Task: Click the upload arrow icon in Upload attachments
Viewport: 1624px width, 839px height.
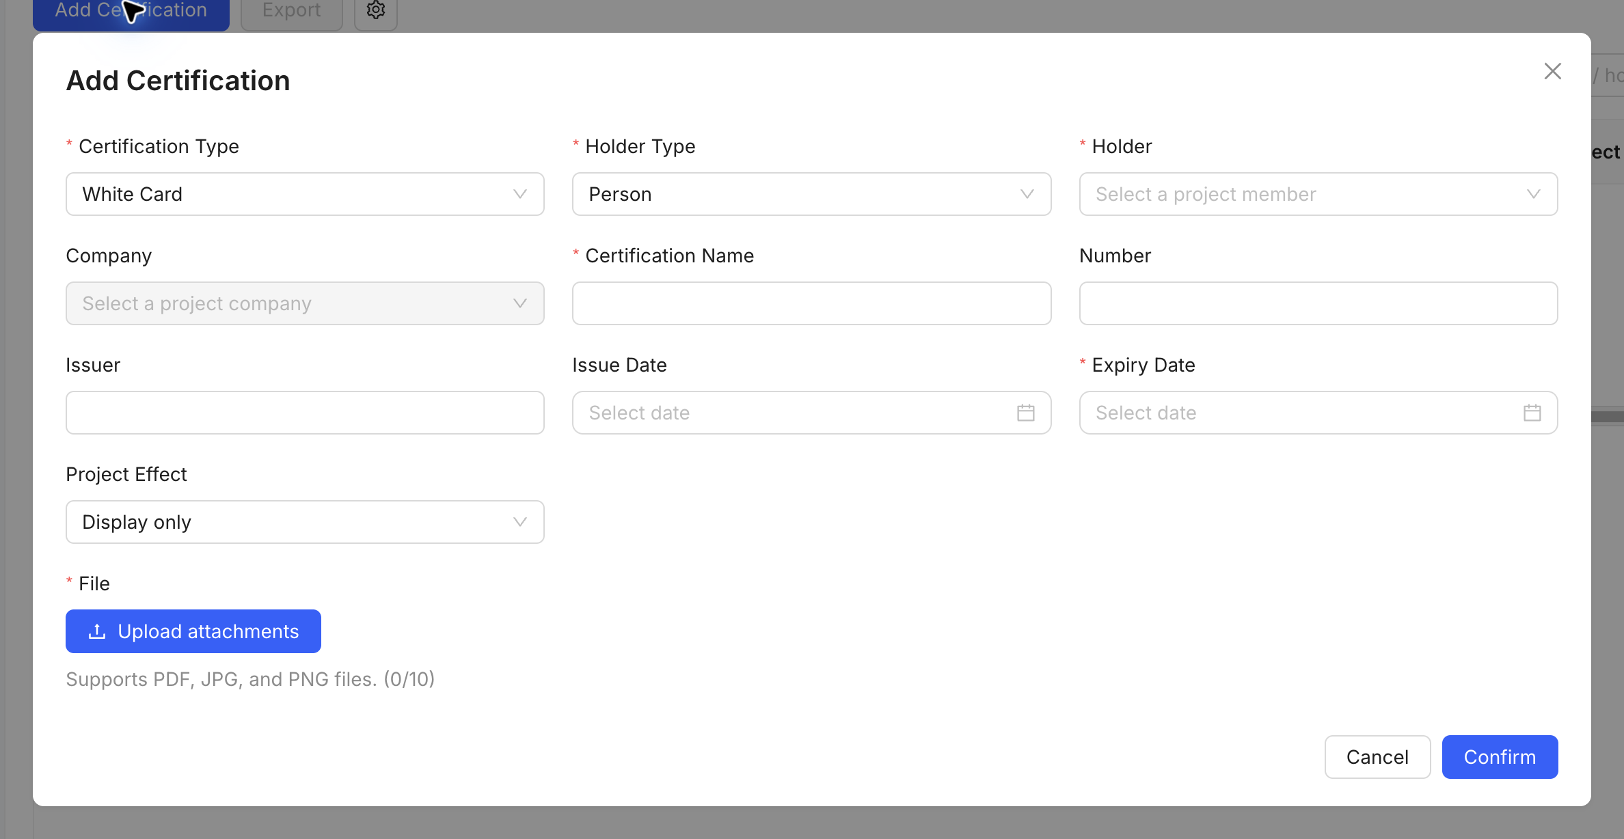Action: pyautogui.click(x=97, y=631)
